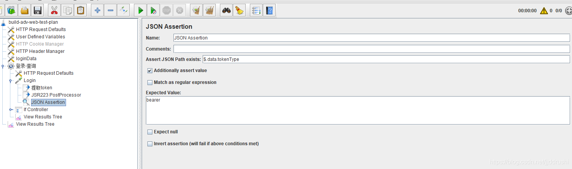Image resolution: width=572 pixels, height=169 pixels.
Task: Select the disabled HTTP Cookie Manager node
Action: (x=40, y=44)
